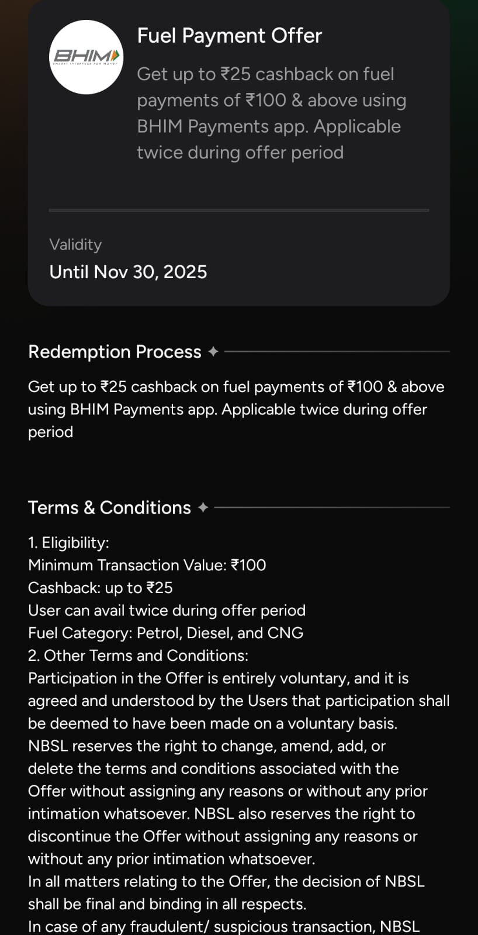Tap the User can avail twice line

point(167,611)
